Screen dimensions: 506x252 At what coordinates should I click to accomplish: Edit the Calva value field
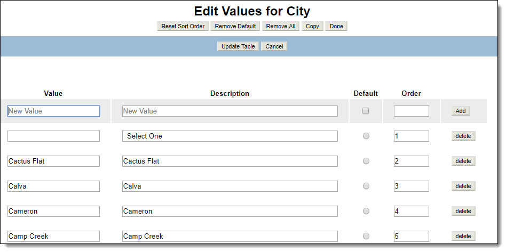click(53, 186)
